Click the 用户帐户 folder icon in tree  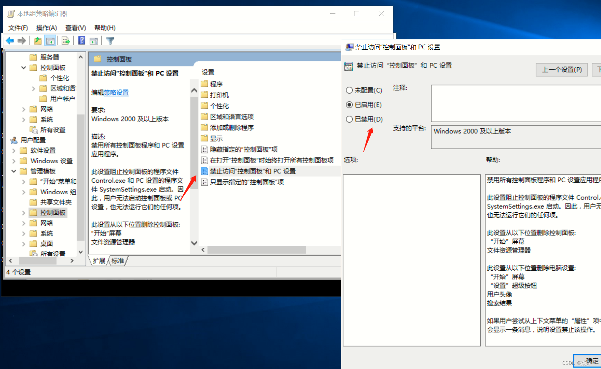[43, 98]
